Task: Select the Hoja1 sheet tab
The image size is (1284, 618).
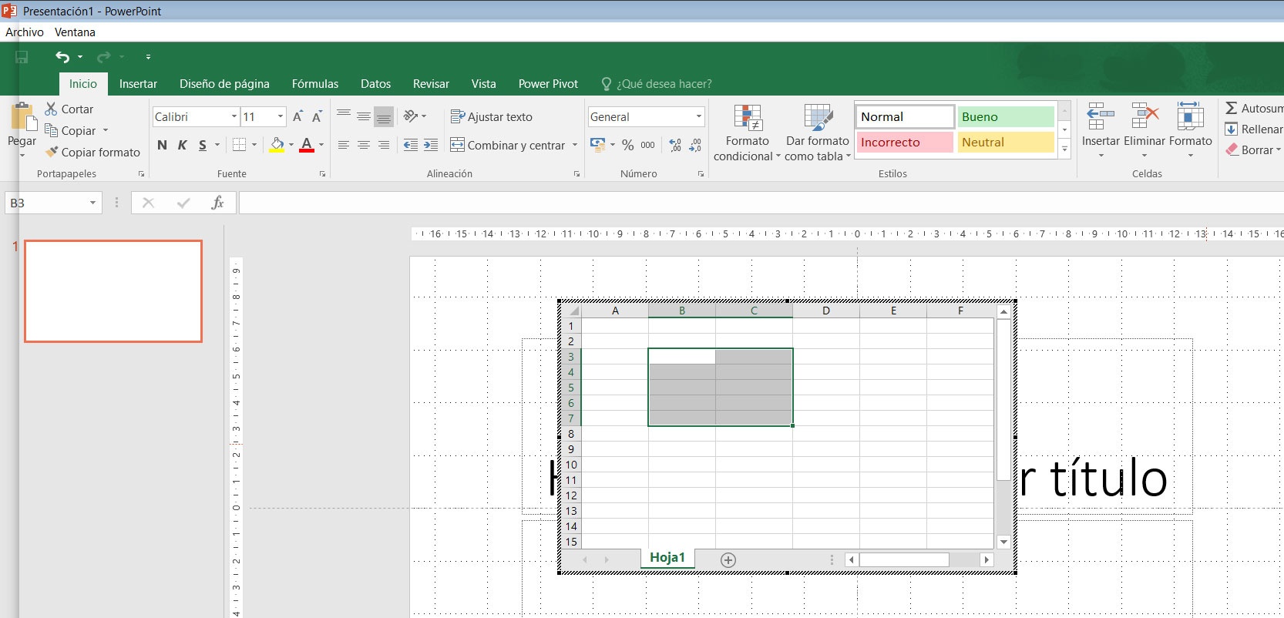Action: point(667,558)
